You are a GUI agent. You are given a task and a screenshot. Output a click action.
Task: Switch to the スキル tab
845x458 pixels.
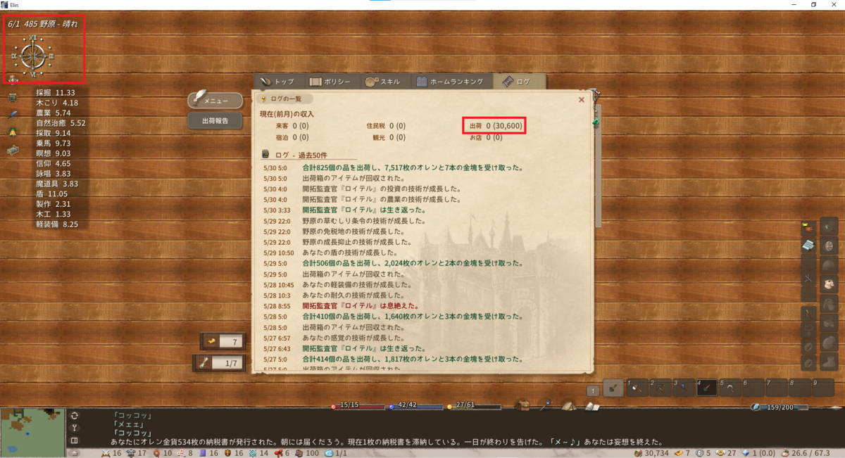pyautogui.click(x=385, y=82)
